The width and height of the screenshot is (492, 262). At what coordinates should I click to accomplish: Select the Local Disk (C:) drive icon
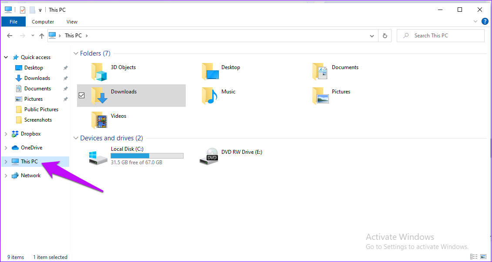98,158
